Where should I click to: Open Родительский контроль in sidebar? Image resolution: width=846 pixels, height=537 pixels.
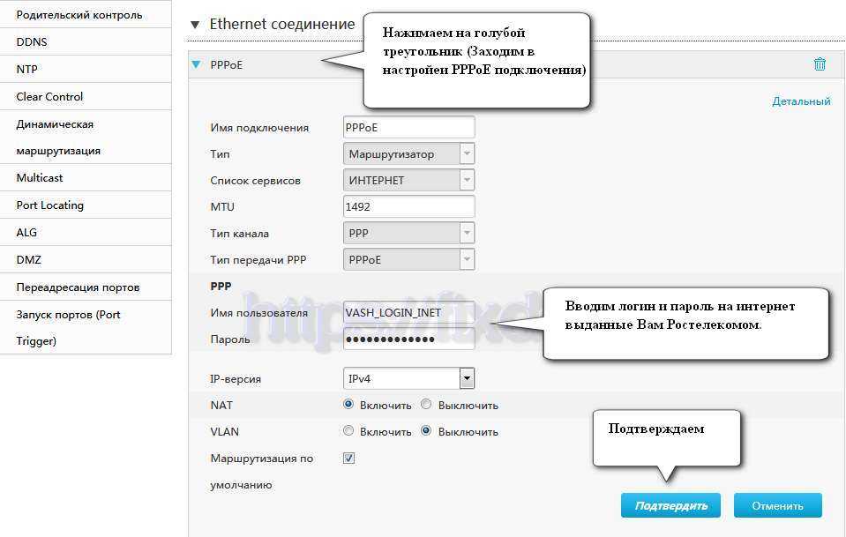[79, 15]
